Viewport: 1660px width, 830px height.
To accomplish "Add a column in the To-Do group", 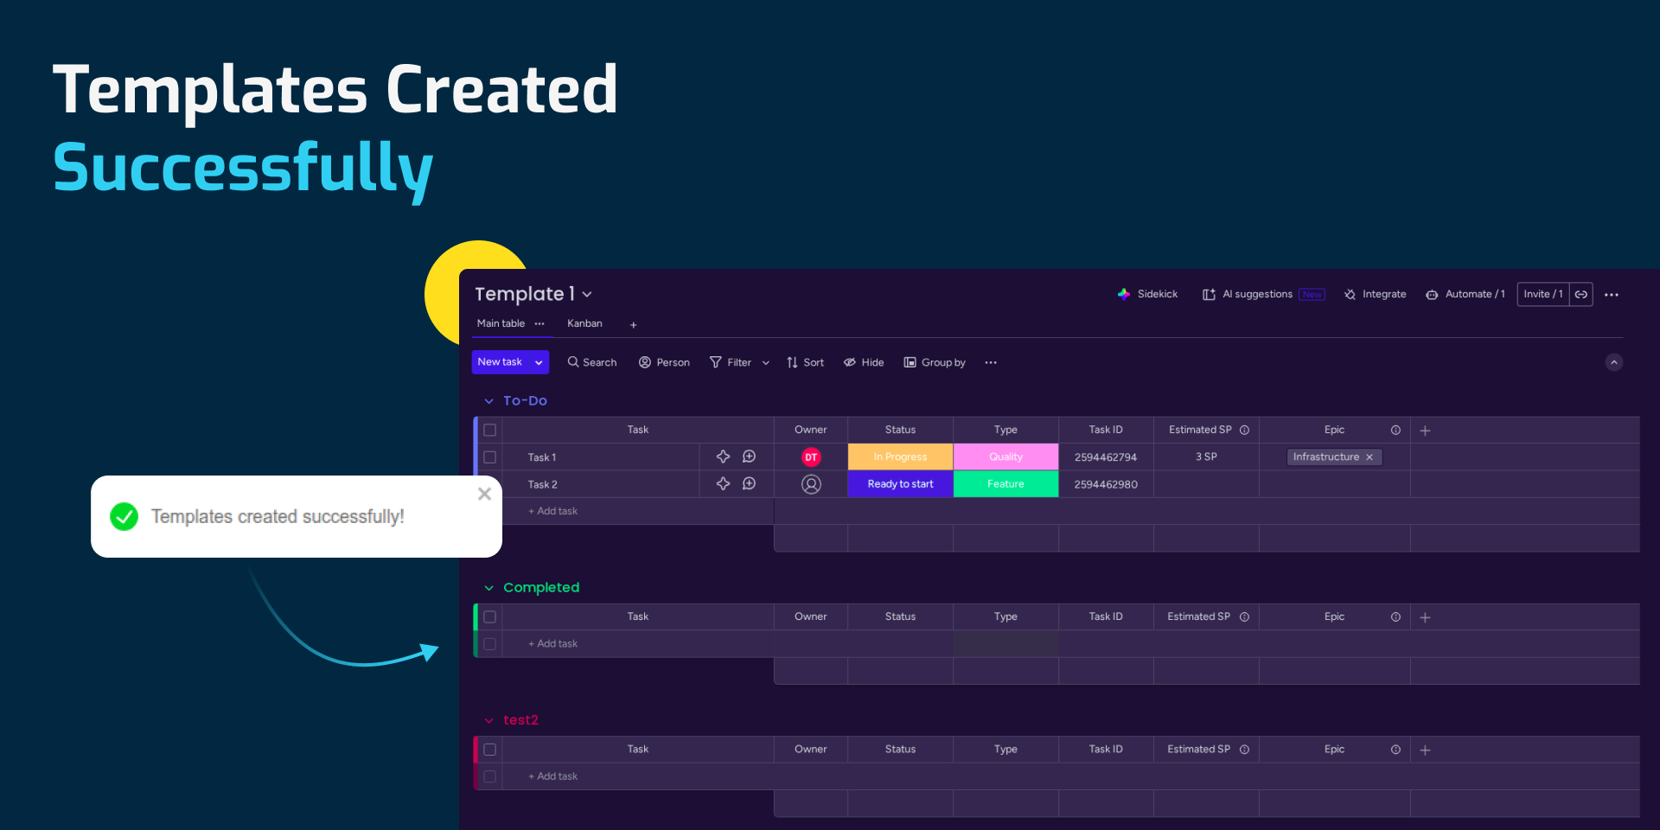I will (x=1425, y=430).
